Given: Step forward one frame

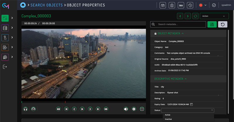Looking at the screenshot, I should [x=90, y=109].
